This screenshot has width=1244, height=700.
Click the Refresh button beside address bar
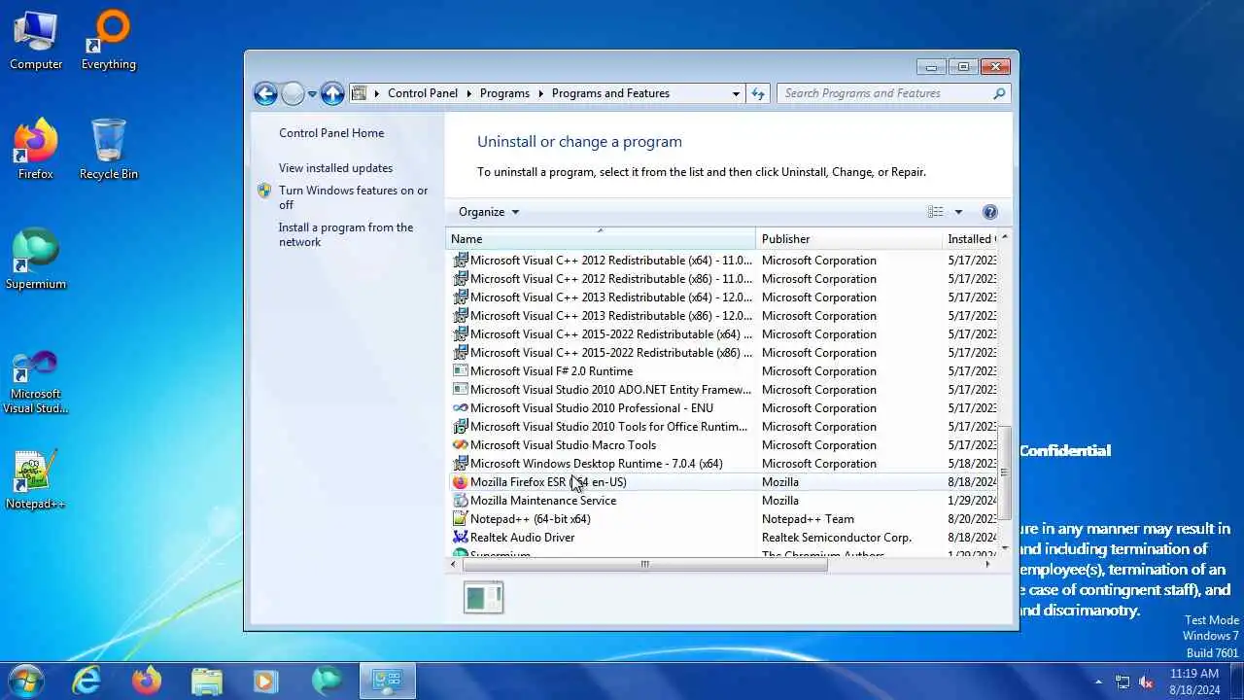[x=759, y=93]
